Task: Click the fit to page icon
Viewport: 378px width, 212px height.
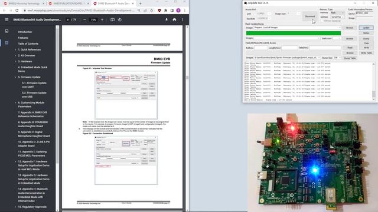Action: tap(113, 19)
